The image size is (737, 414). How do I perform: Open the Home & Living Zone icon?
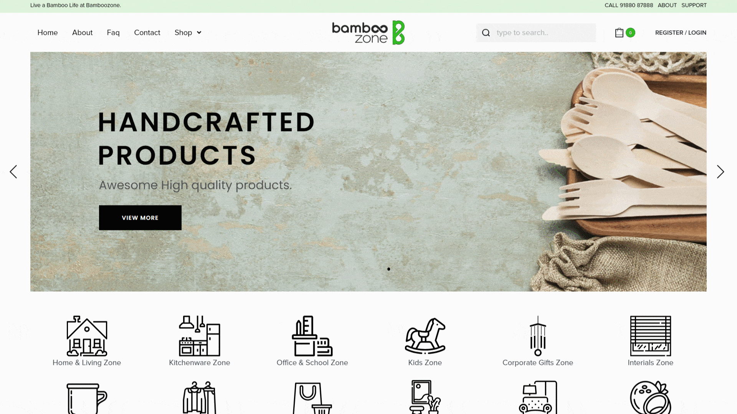[87, 336]
